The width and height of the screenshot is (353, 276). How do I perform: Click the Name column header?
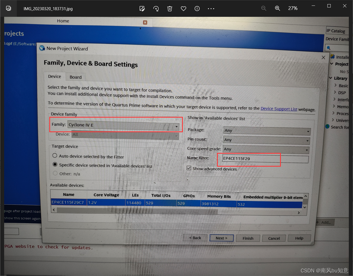pyautogui.click(x=69, y=194)
